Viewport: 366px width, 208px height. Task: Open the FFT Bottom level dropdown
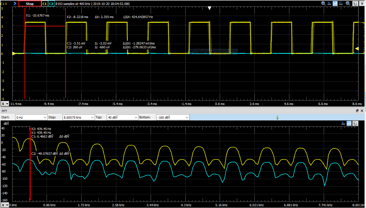(173, 117)
